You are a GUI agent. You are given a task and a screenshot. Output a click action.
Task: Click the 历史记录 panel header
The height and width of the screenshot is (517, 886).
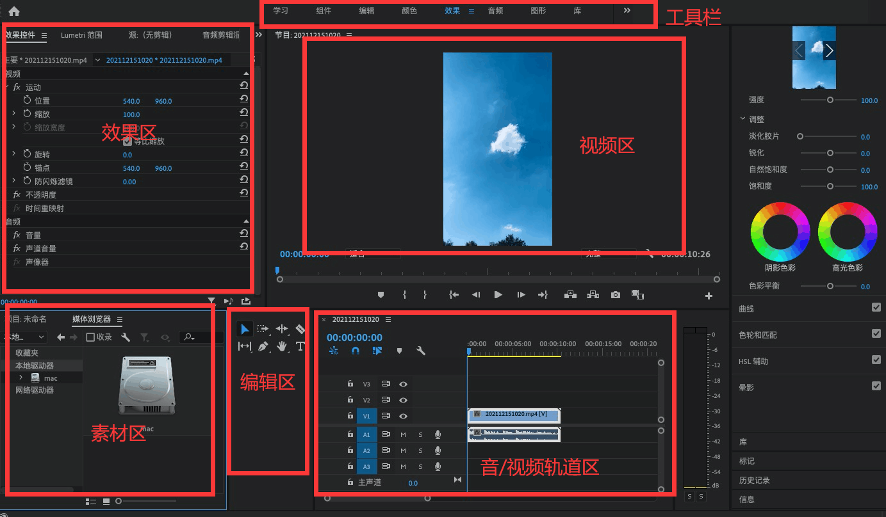click(x=755, y=480)
